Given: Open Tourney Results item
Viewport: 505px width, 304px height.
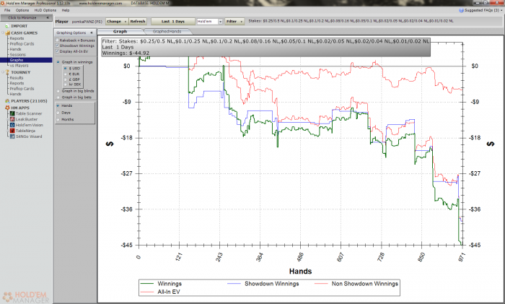Looking at the screenshot, I should point(17,78).
